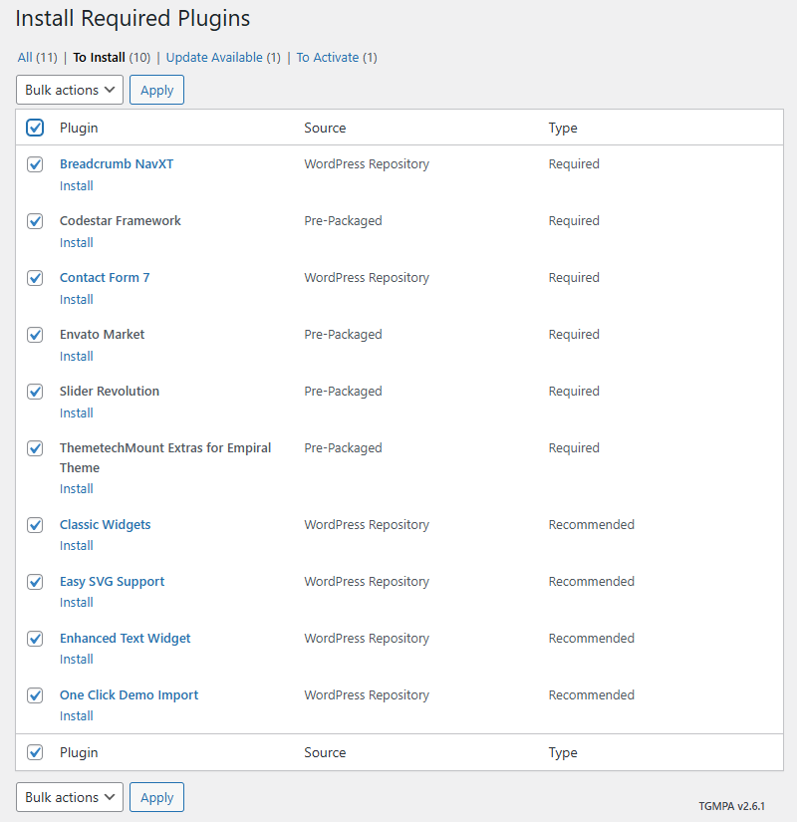Install ThemetechMount Extras for Empiral Theme
797x822 pixels.
[x=77, y=488]
